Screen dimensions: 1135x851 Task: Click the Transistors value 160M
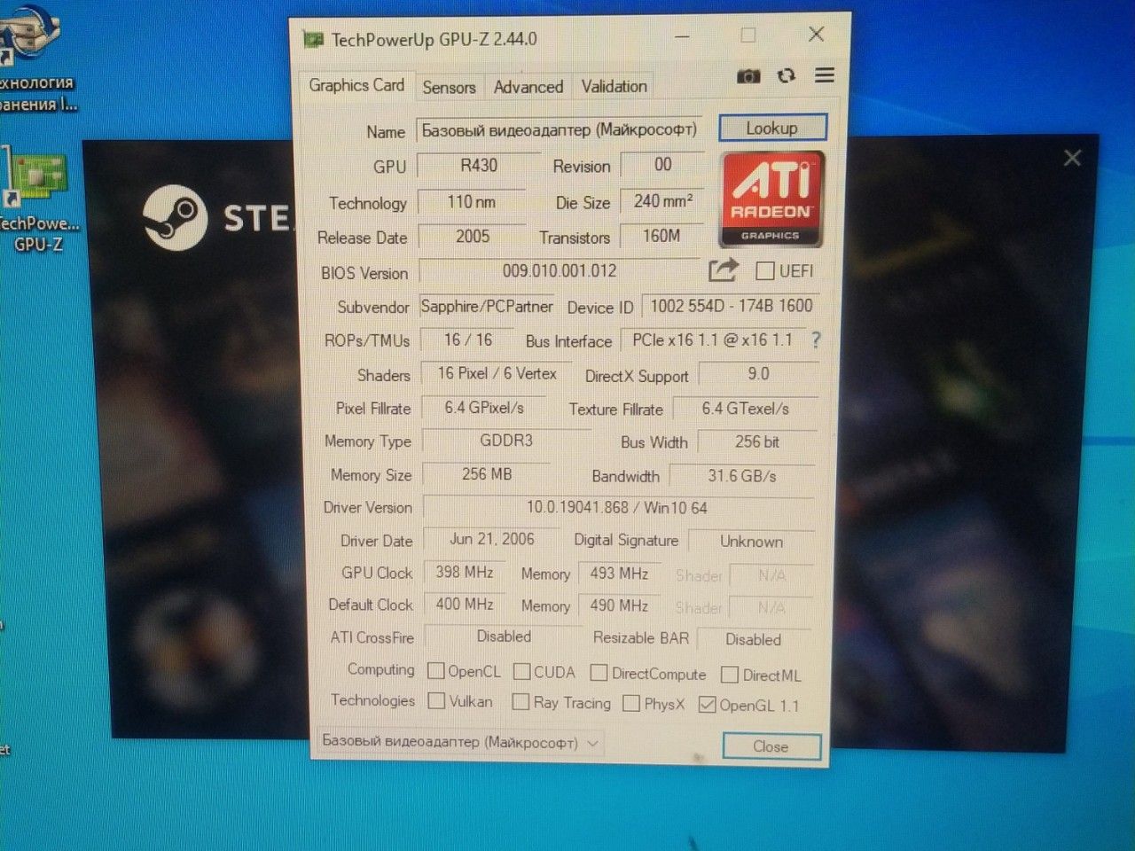click(661, 236)
